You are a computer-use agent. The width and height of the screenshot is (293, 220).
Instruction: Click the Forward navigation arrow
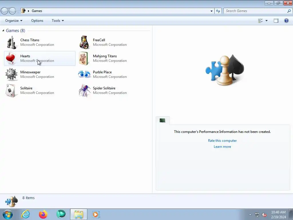12,11
